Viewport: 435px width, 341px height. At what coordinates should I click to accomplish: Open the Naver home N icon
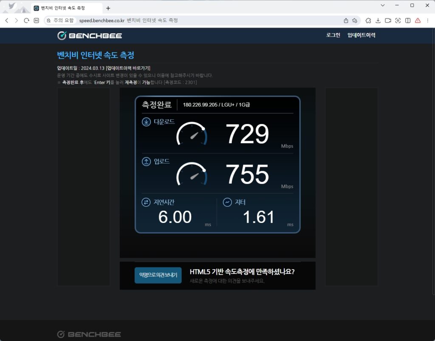[x=37, y=20]
